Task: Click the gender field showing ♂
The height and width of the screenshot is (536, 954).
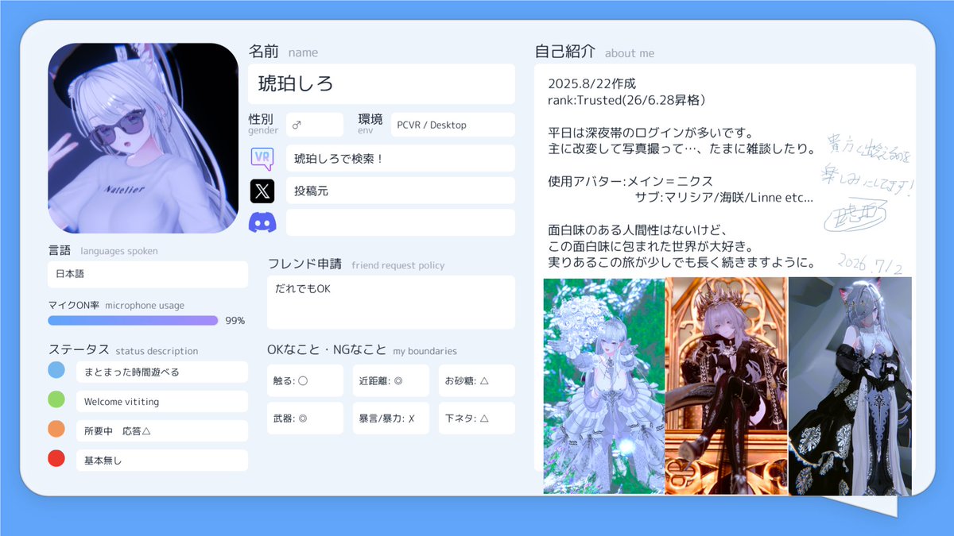Action: [315, 125]
